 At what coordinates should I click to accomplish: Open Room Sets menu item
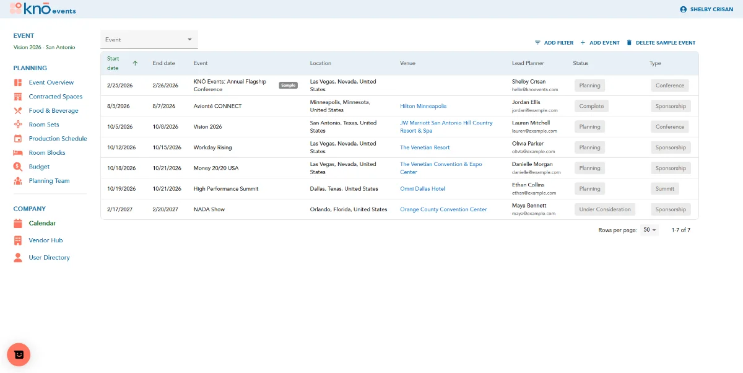(44, 125)
